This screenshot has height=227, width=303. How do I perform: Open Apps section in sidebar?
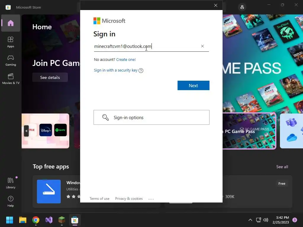pos(11,42)
